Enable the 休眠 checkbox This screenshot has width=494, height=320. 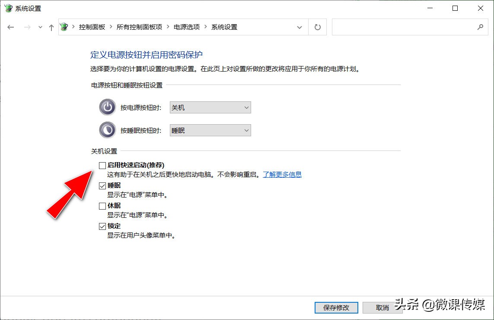[x=102, y=206]
